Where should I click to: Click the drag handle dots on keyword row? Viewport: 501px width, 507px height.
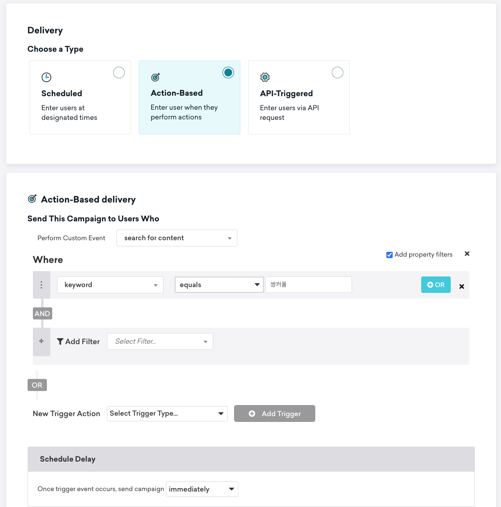42,285
